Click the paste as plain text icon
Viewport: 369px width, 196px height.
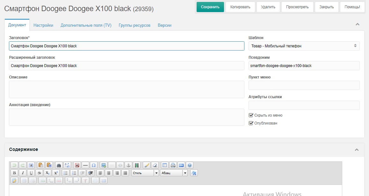coord(40,165)
